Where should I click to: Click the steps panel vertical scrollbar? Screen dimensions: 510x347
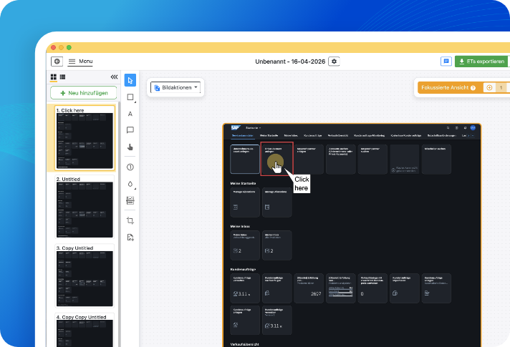coord(119,224)
